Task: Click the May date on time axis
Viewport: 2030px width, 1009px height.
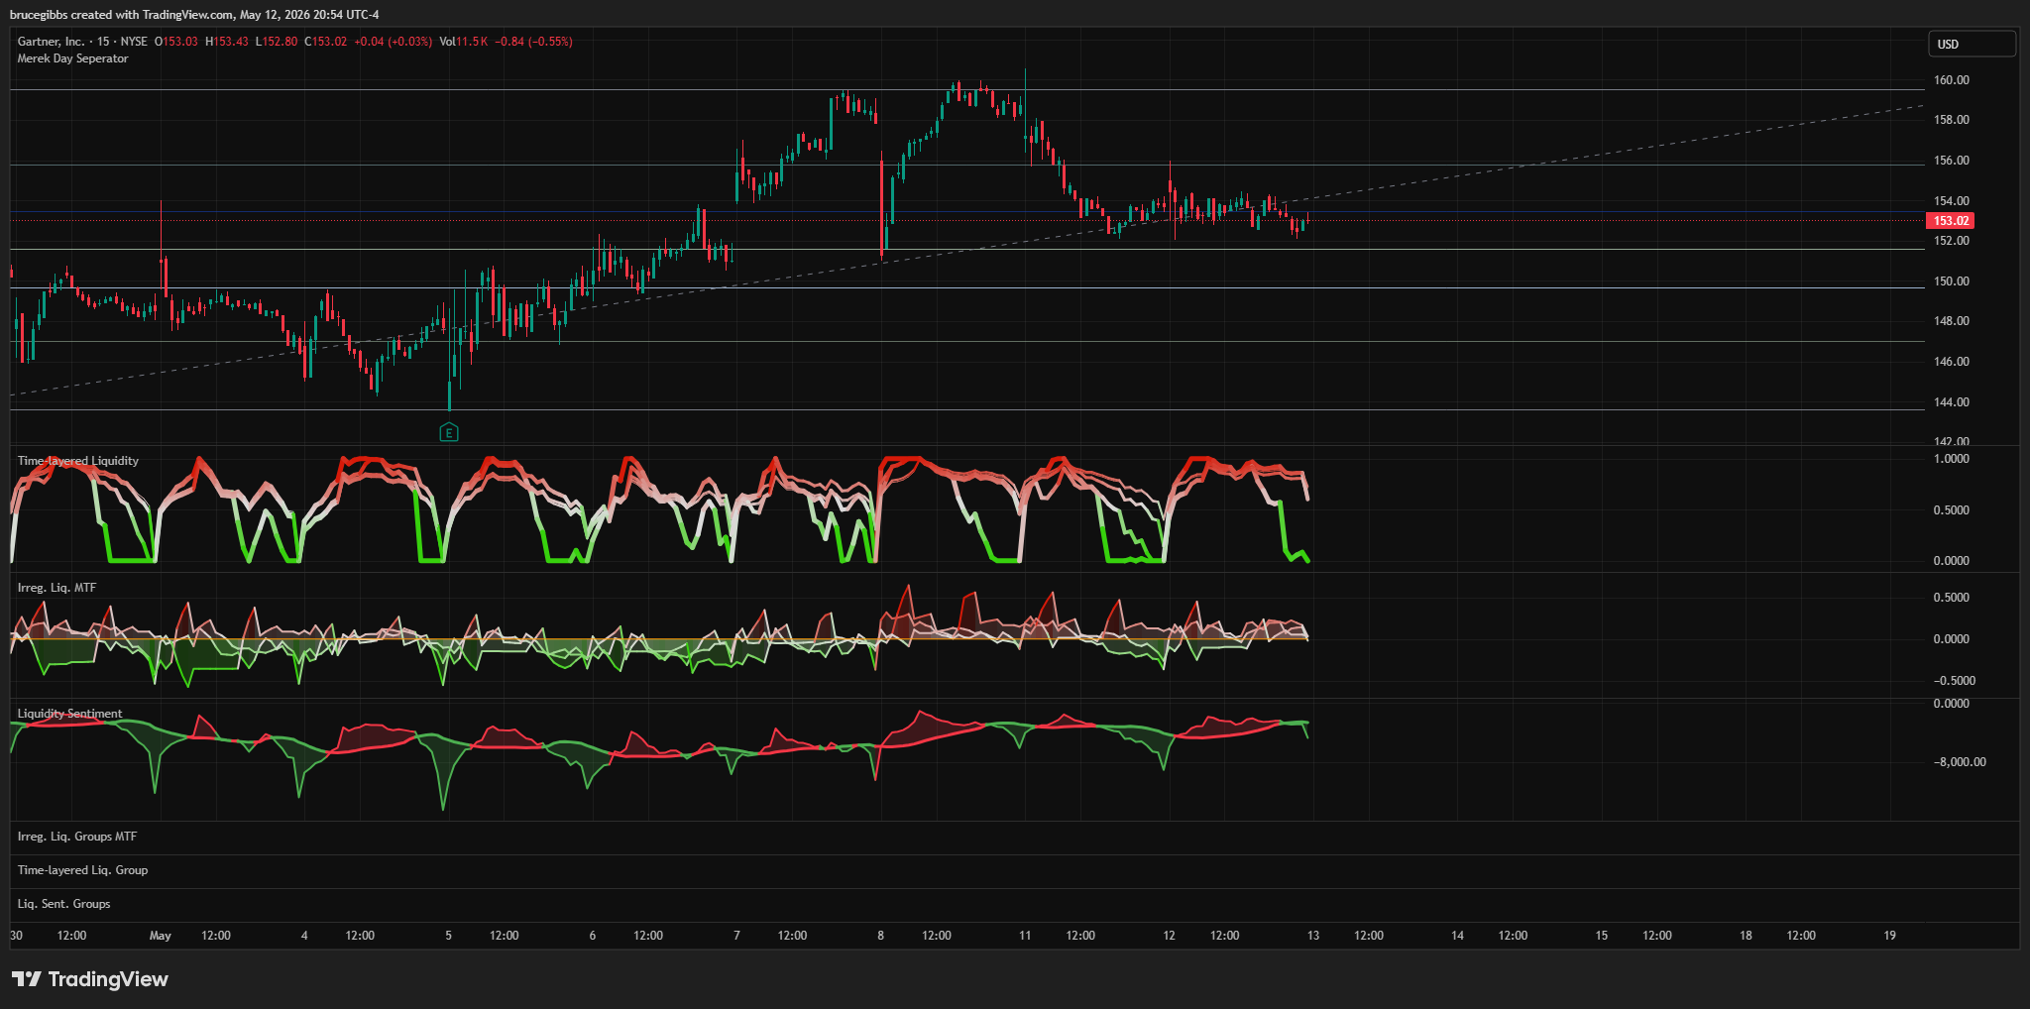Action: (161, 936)
